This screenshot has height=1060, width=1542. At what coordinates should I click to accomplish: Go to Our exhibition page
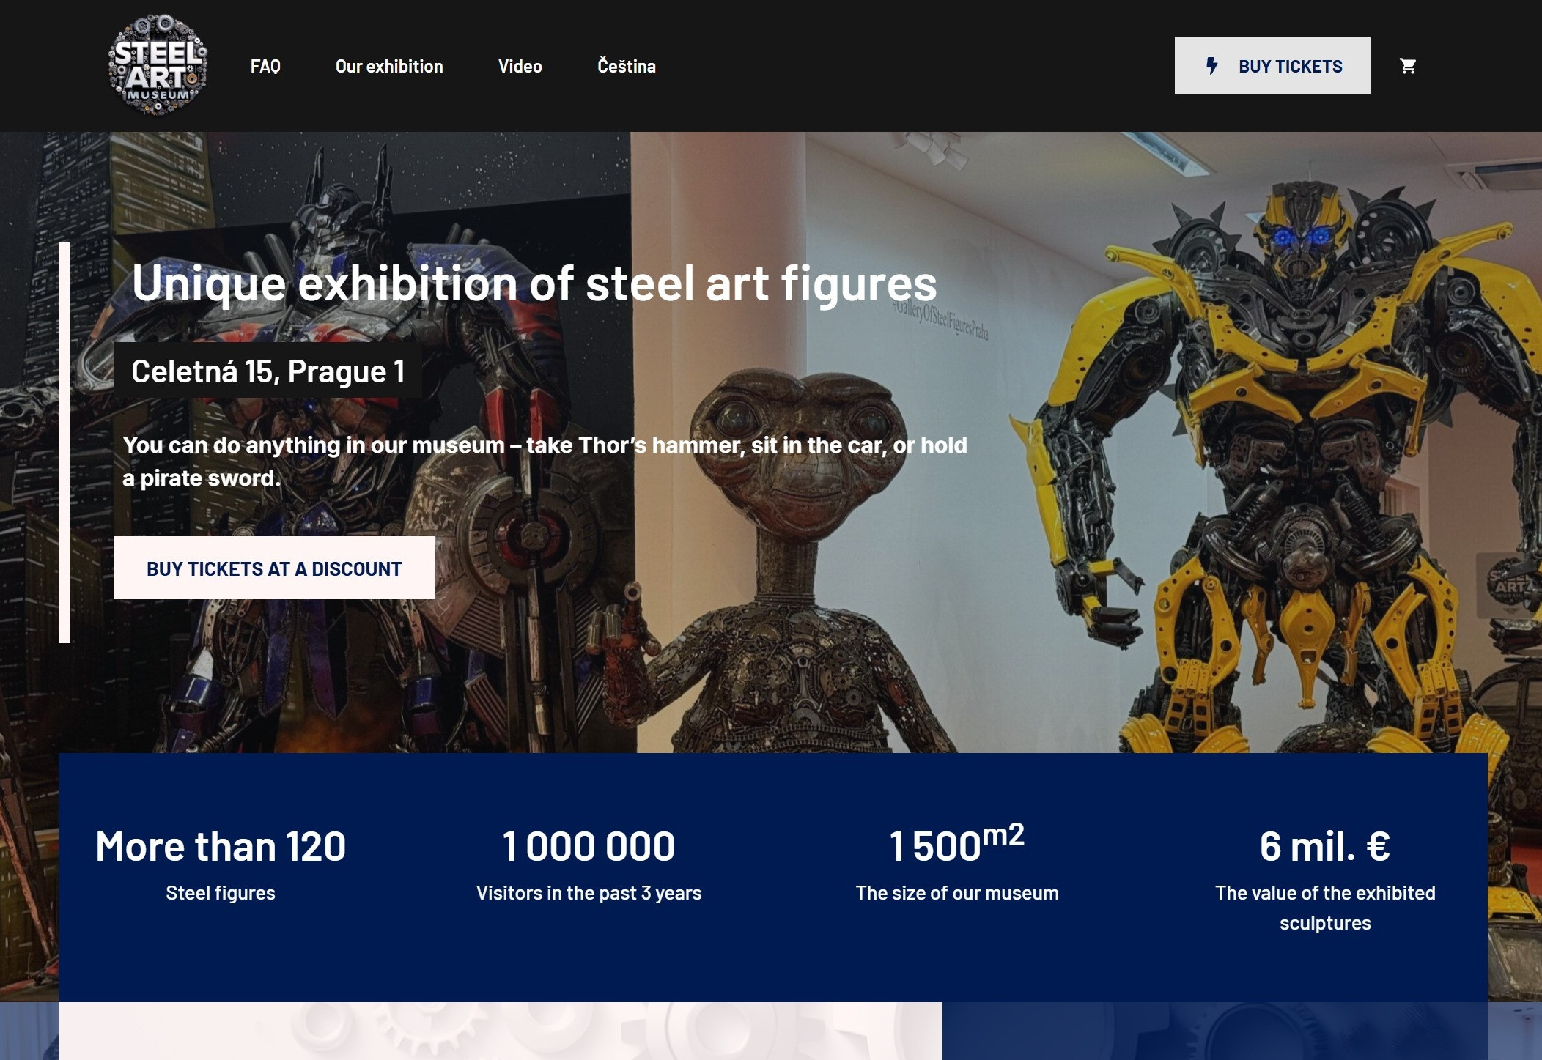point(389,66)
